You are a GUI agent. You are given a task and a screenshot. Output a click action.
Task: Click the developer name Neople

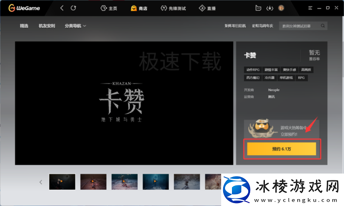point(274,90)
